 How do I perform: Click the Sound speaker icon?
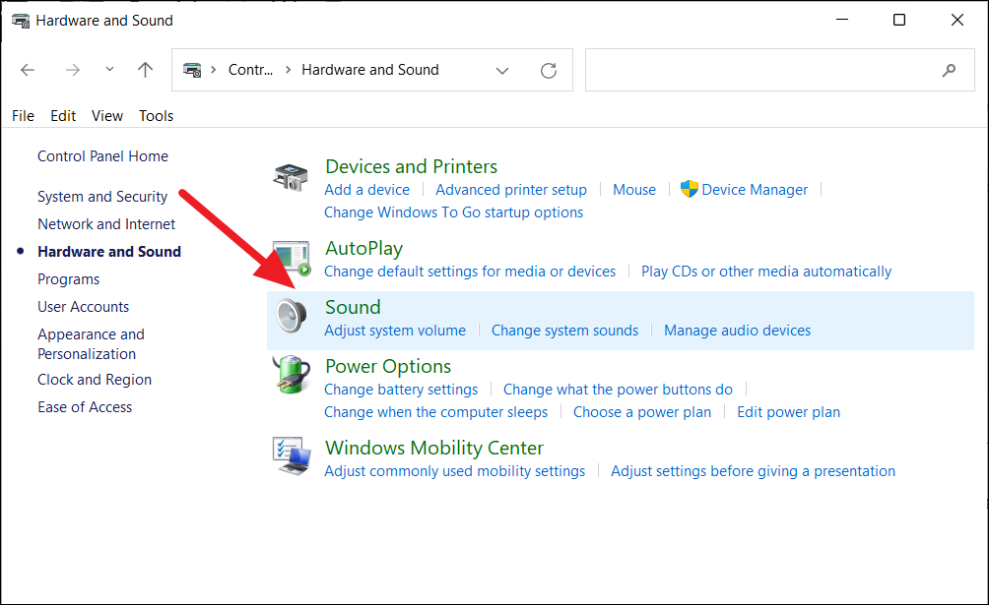291,317
